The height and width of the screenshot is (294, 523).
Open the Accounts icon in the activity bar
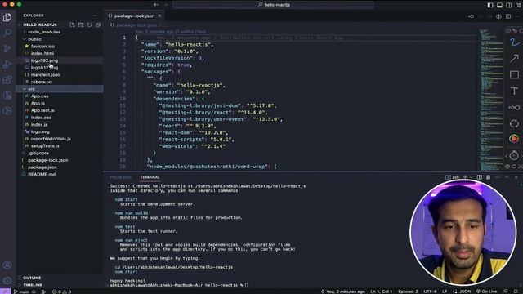pyautogui.click(x=7, y=265)
